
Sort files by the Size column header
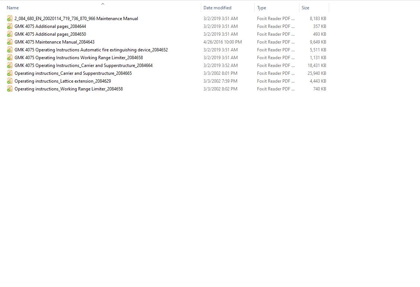pyautogui.click(x=305, y=8)
